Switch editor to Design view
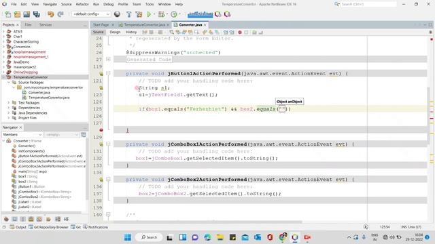The width and height of the screenshot is (435, 244). [x=115, y=33]
